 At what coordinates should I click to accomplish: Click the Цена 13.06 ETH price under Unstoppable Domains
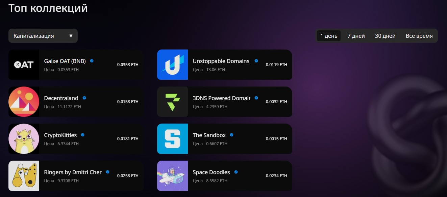click(x=209, y=70)
